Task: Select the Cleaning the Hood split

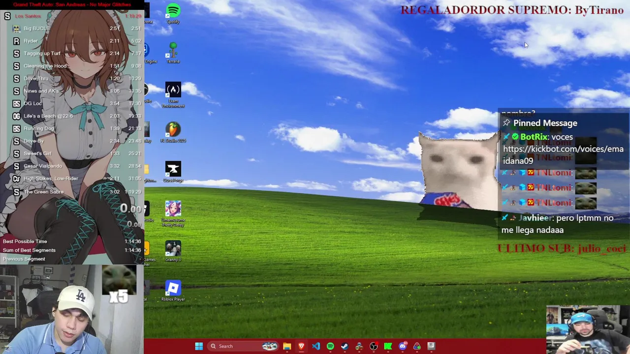Action: (x=72, y=66)
